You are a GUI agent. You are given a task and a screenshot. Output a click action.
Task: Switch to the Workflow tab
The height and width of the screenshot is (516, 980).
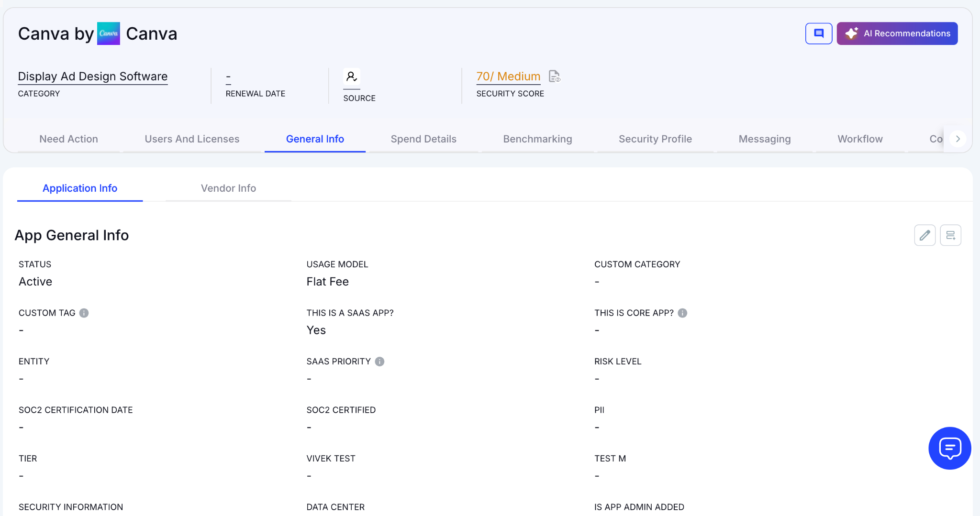860,139
